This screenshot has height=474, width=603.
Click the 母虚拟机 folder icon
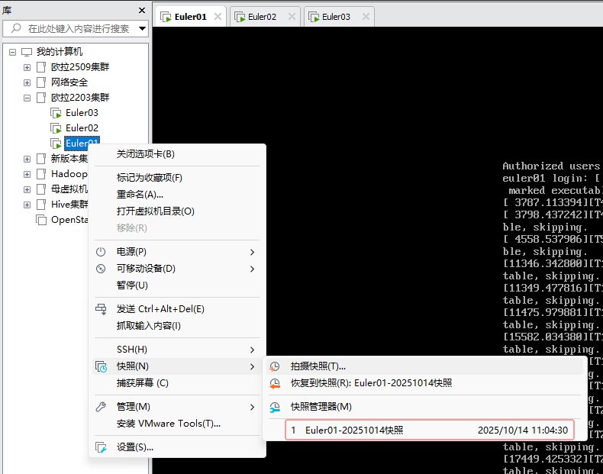[x=41, y=189]
